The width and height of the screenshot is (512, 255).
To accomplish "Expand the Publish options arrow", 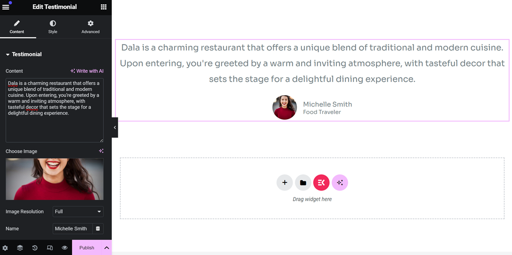I will (x=106, y=248).
